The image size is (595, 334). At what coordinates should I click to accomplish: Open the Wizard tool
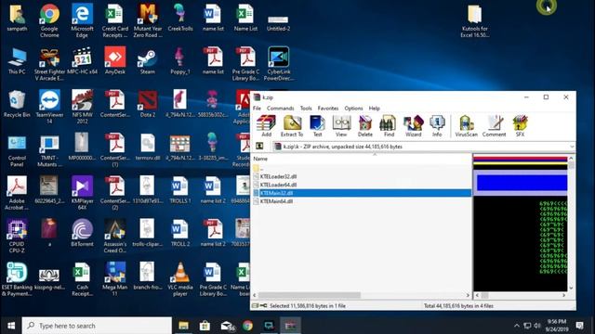point(413,126)
